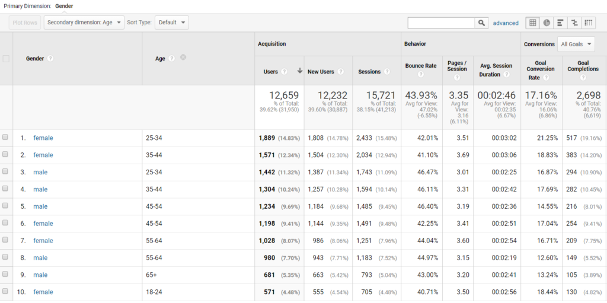607x303 pixels.
Task: Open help icon next to Gender
Action: [50, 59]
